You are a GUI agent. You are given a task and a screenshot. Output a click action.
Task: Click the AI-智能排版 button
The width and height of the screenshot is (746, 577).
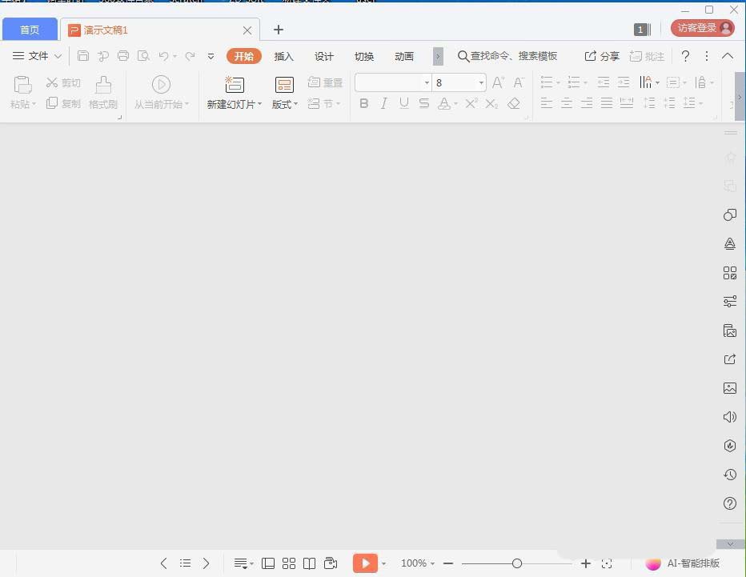pos(683,563)
